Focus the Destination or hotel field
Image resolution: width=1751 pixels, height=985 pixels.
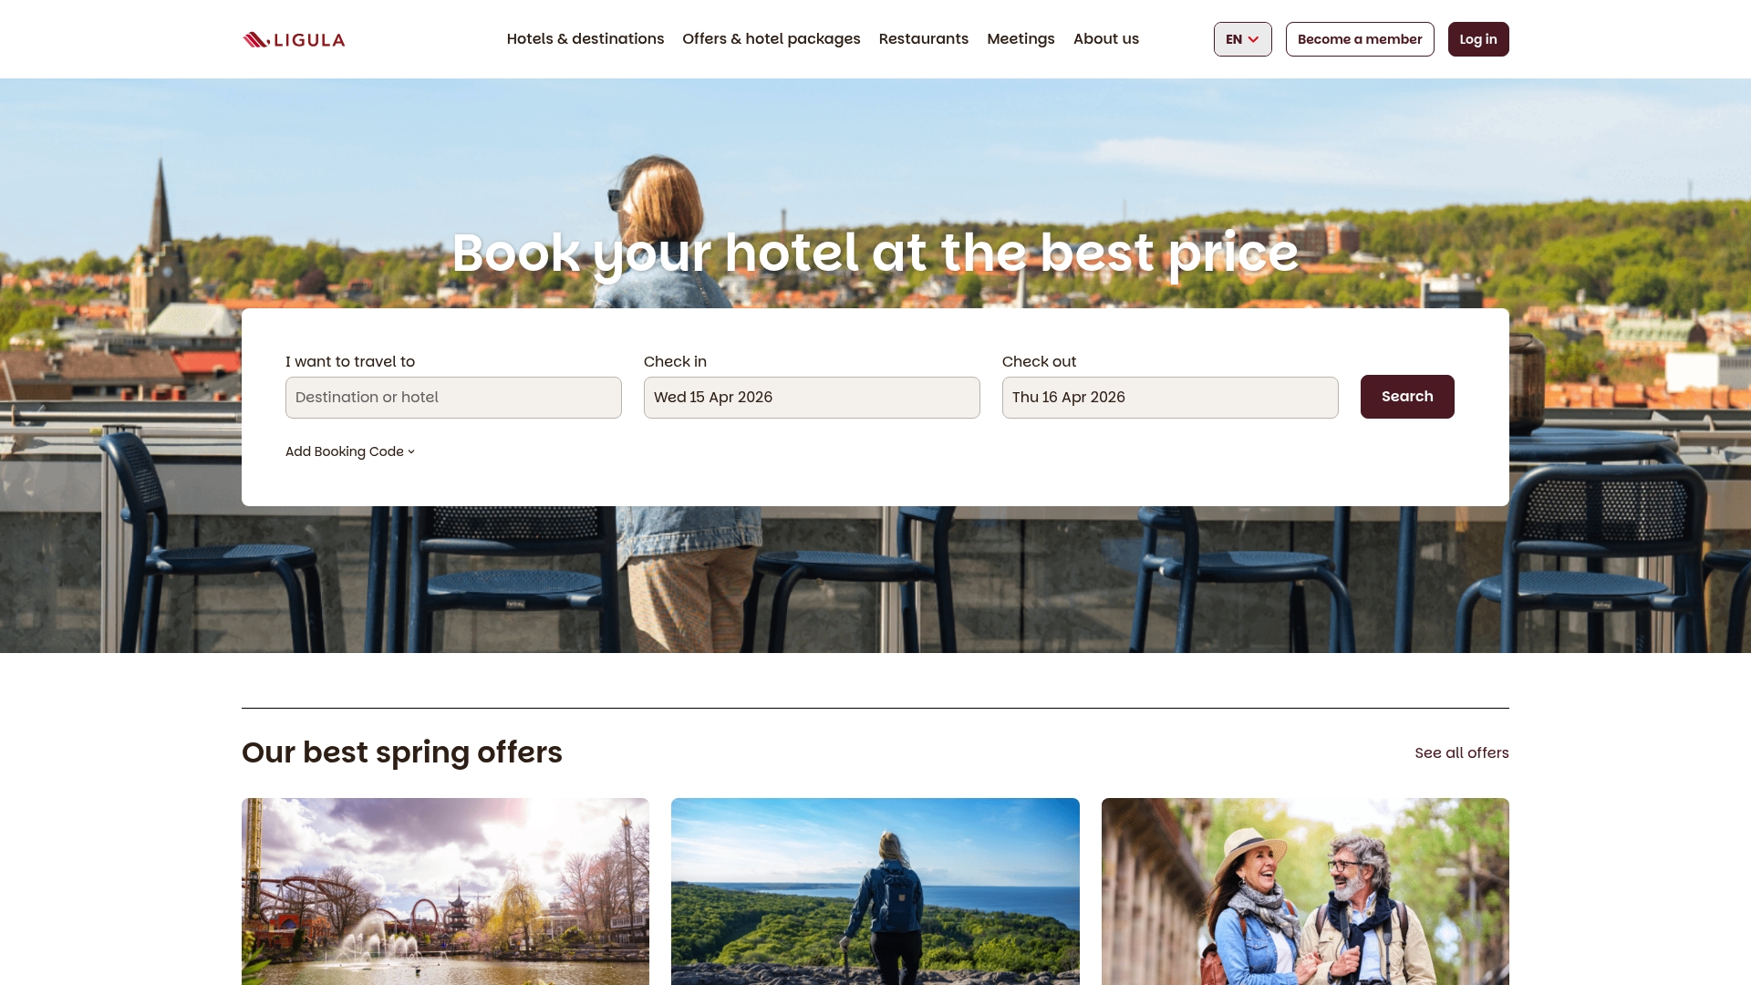click(453, 398)
